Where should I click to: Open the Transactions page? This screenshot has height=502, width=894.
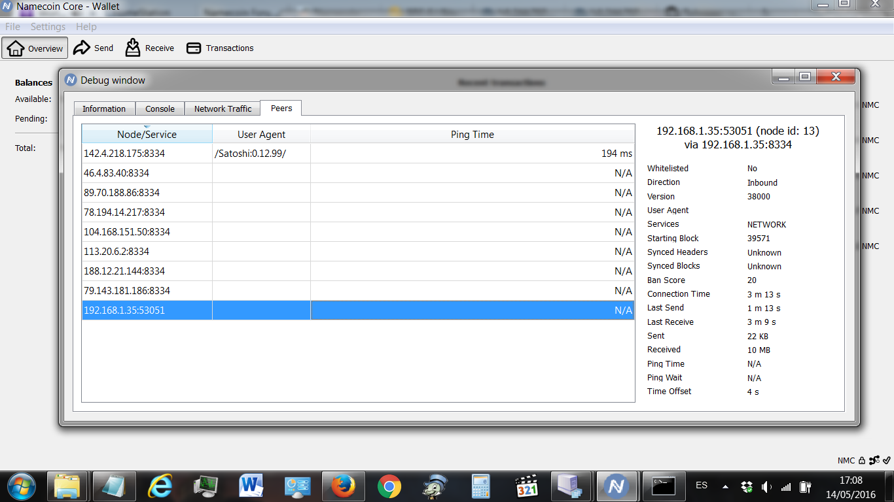coord(220,48)
